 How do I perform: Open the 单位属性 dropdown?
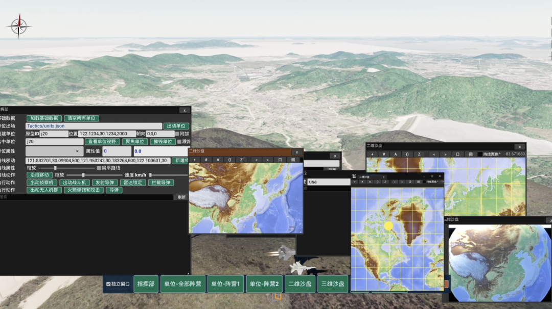point(54,151)
